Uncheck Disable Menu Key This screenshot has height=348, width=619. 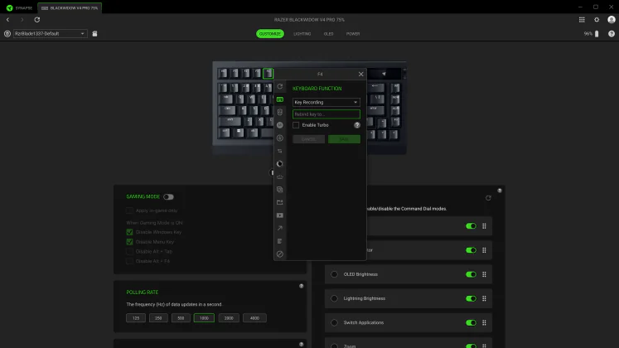(x=129, y=241)
